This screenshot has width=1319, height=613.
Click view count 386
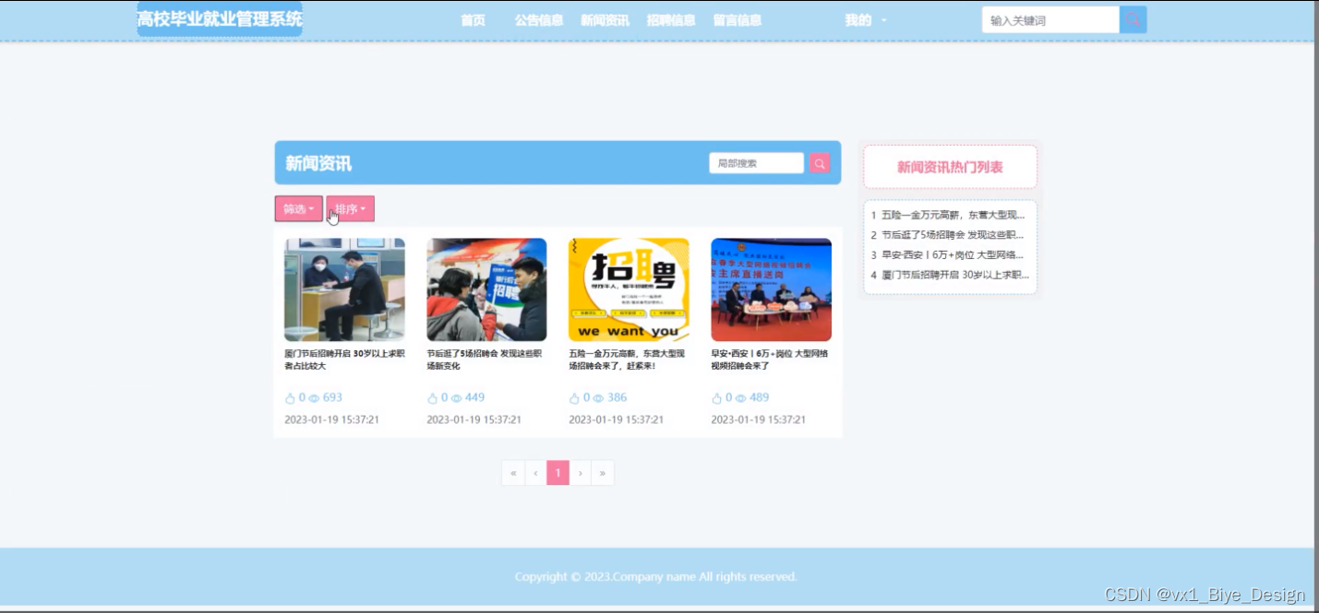pos(617,397)
